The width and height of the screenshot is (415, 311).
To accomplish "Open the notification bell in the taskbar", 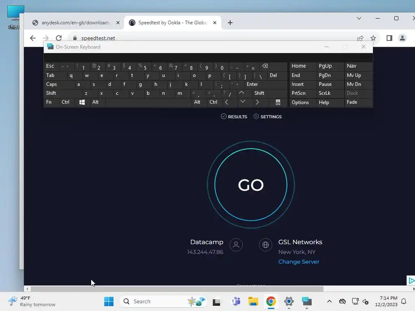I will pyautogui.click(x=404, y=301).
